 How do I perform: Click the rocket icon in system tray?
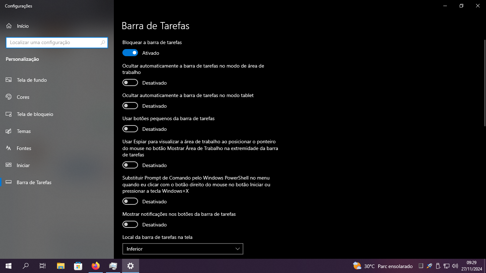point(429,266)
